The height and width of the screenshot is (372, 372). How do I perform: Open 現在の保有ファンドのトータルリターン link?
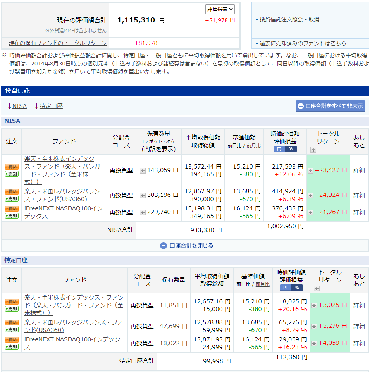58,43
